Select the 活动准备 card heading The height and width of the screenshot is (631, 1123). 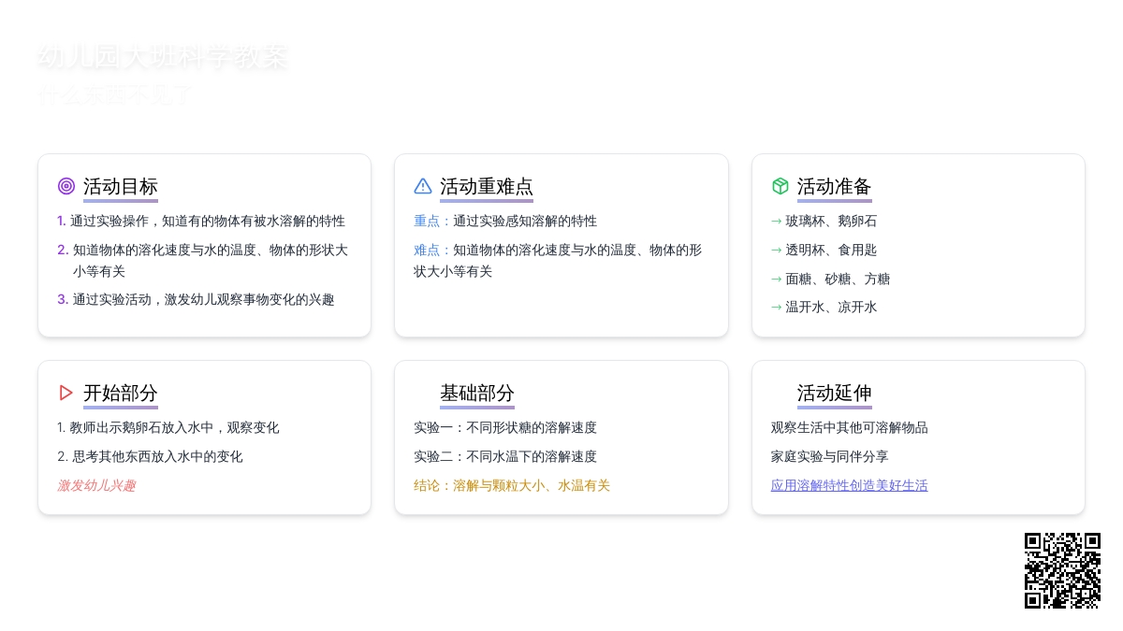pos(835,186)
